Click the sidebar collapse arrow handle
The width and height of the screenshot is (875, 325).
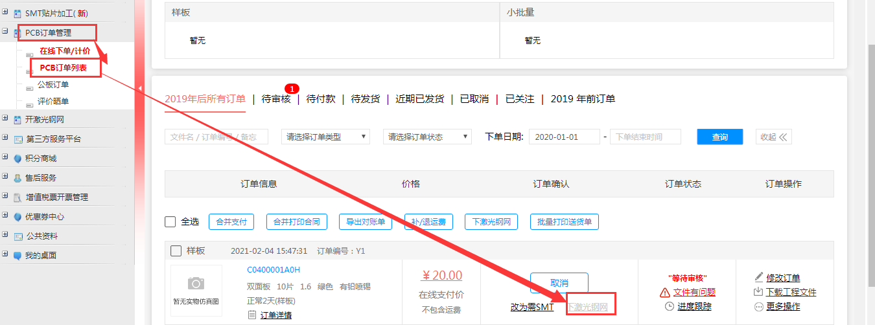(140, 89)
